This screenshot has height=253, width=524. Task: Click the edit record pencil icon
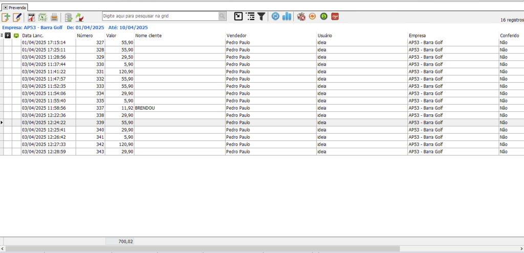tap(17, 17)
